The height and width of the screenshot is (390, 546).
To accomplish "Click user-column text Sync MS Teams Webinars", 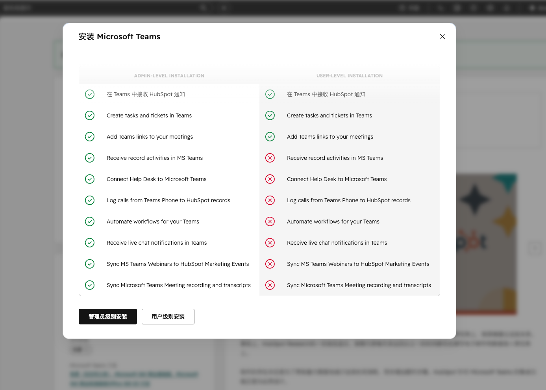I will (x=358, y=264).
